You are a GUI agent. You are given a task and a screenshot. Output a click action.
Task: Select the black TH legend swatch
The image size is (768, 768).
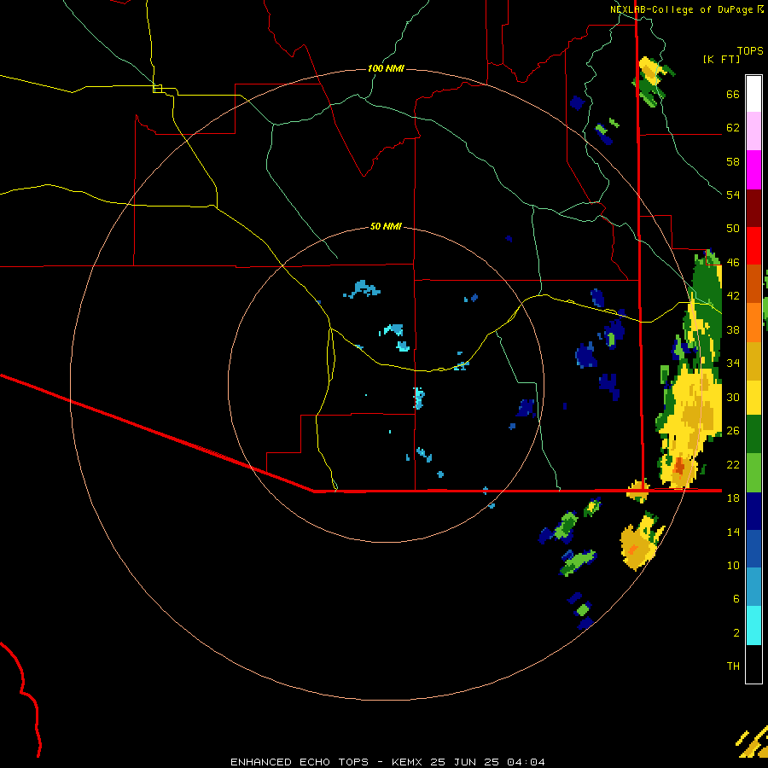(753, 664)
